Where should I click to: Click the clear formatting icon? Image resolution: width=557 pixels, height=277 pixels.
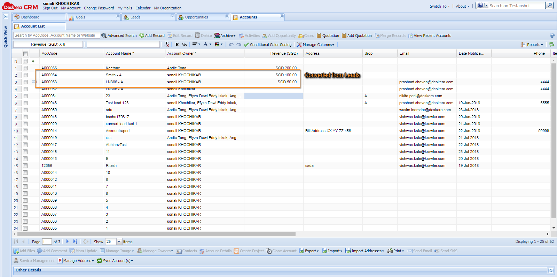tap(166, 44)
